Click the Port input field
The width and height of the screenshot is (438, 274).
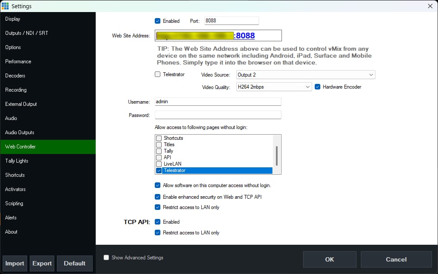coord(232,21)
